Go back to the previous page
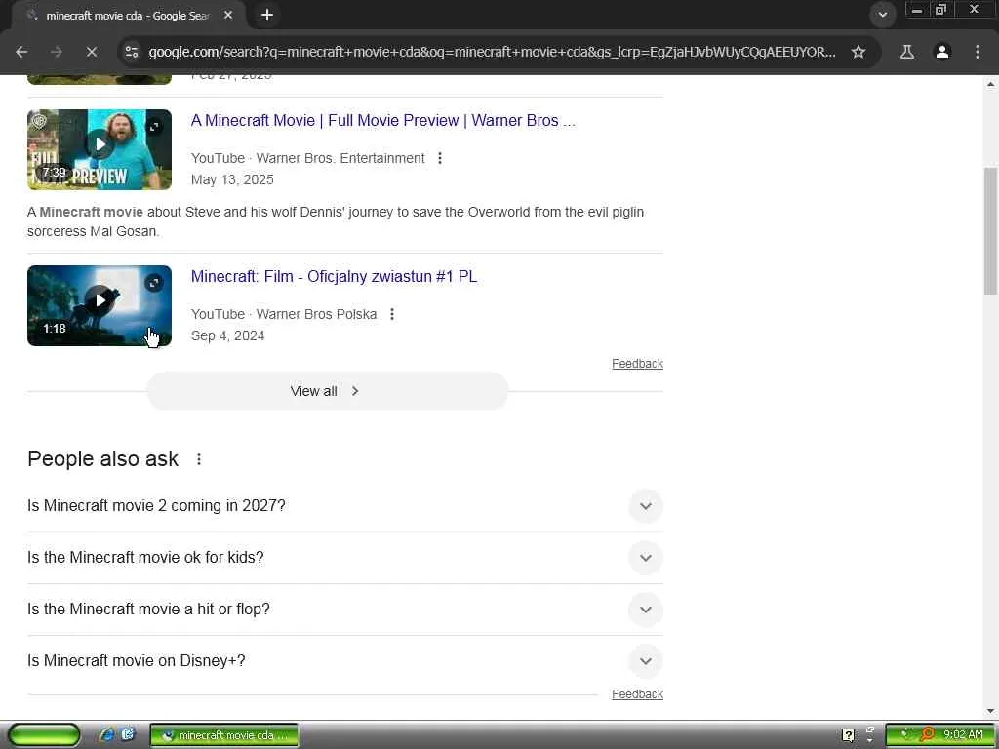Screen dimensions: 999x749 point(21,52)
